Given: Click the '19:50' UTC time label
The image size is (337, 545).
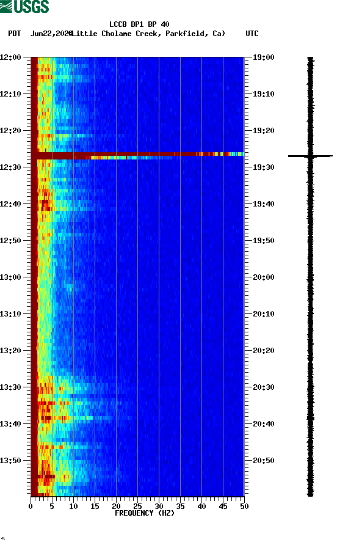Looking at the screenshot, I should pos(263,241).
